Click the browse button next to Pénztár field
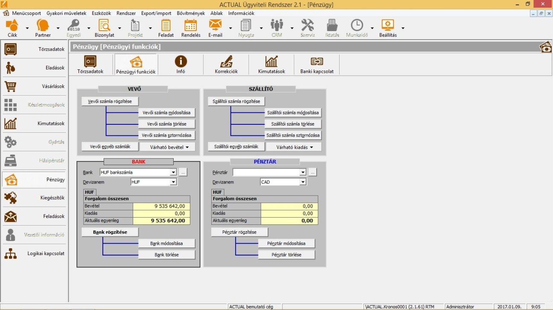The height and width of the screenshot is (310, 553). (312, 172)
